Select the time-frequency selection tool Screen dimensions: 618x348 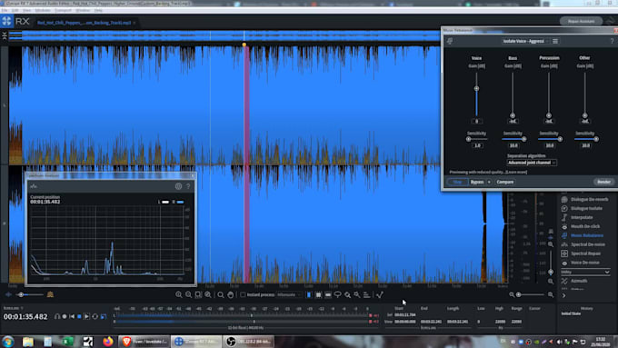pyautogui.click(x=318, y=294)
